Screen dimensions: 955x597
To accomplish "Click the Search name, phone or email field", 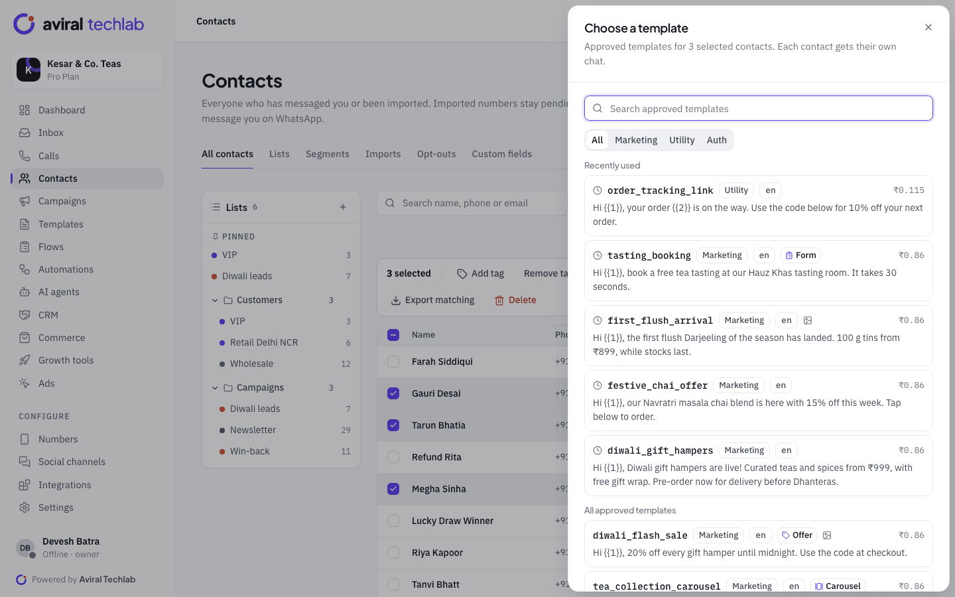I will pyautogui.click(x=473, y=203).
